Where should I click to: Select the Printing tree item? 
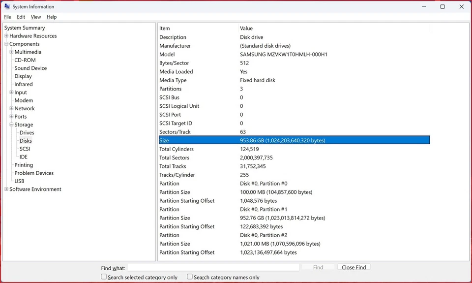[24, 165]
